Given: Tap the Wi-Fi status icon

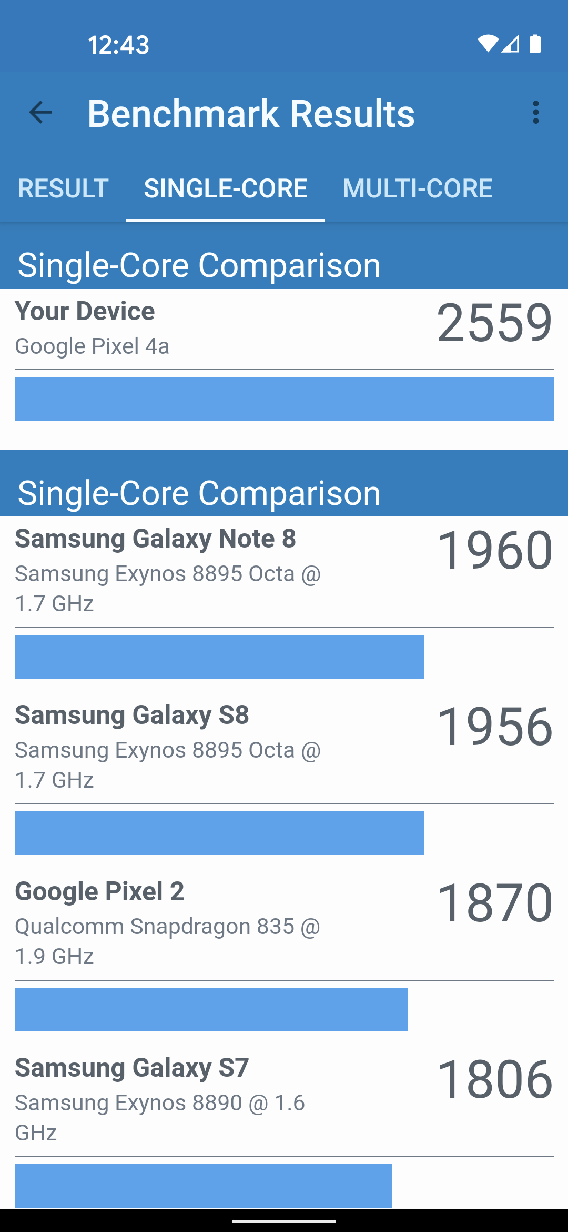Looking at the screenshot, I should coord(488,44).
